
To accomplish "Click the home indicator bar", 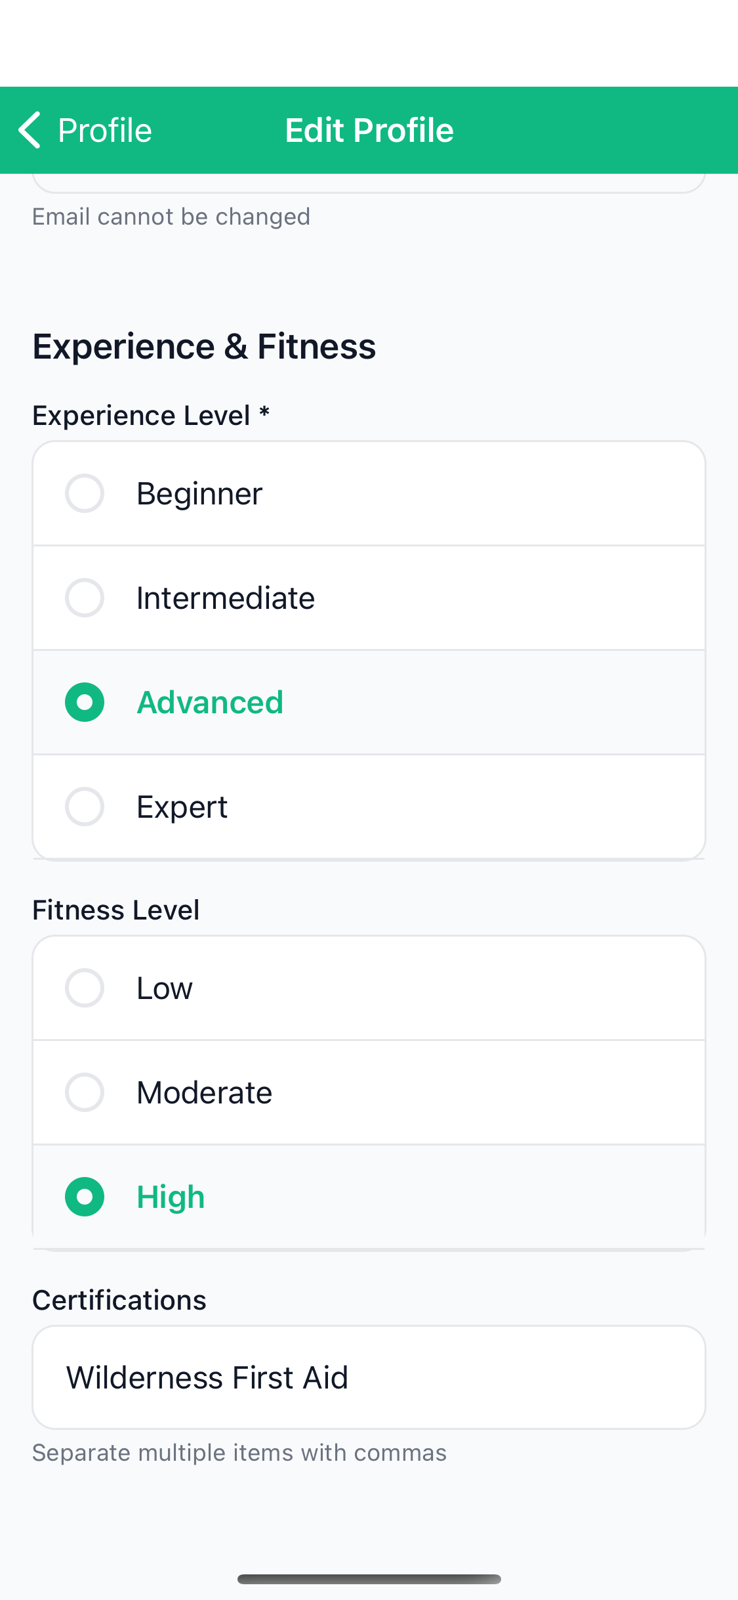I will point(369,1580).
